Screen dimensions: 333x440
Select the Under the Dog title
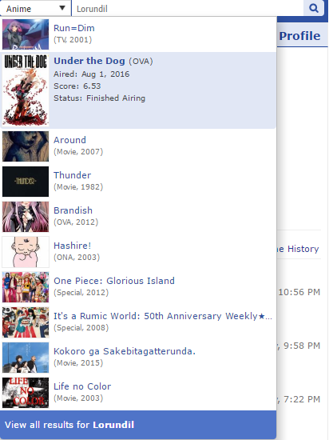pos(89,61)
